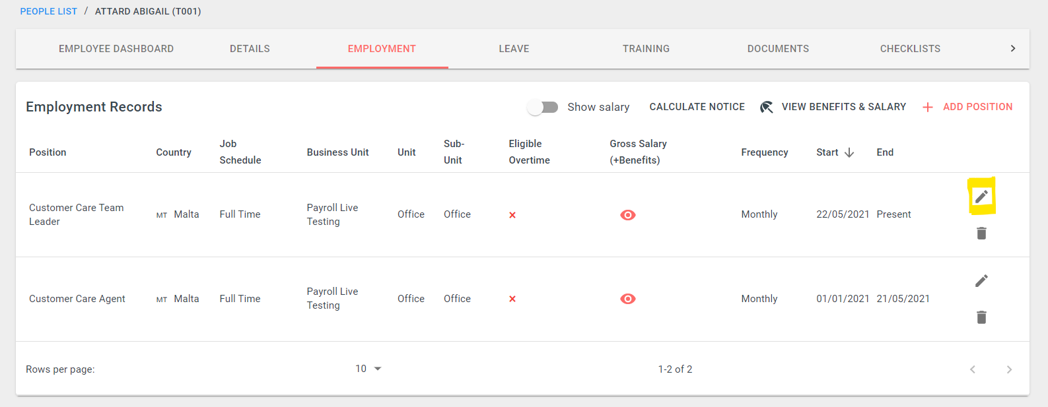Go to previous page of records

point(972,369)
